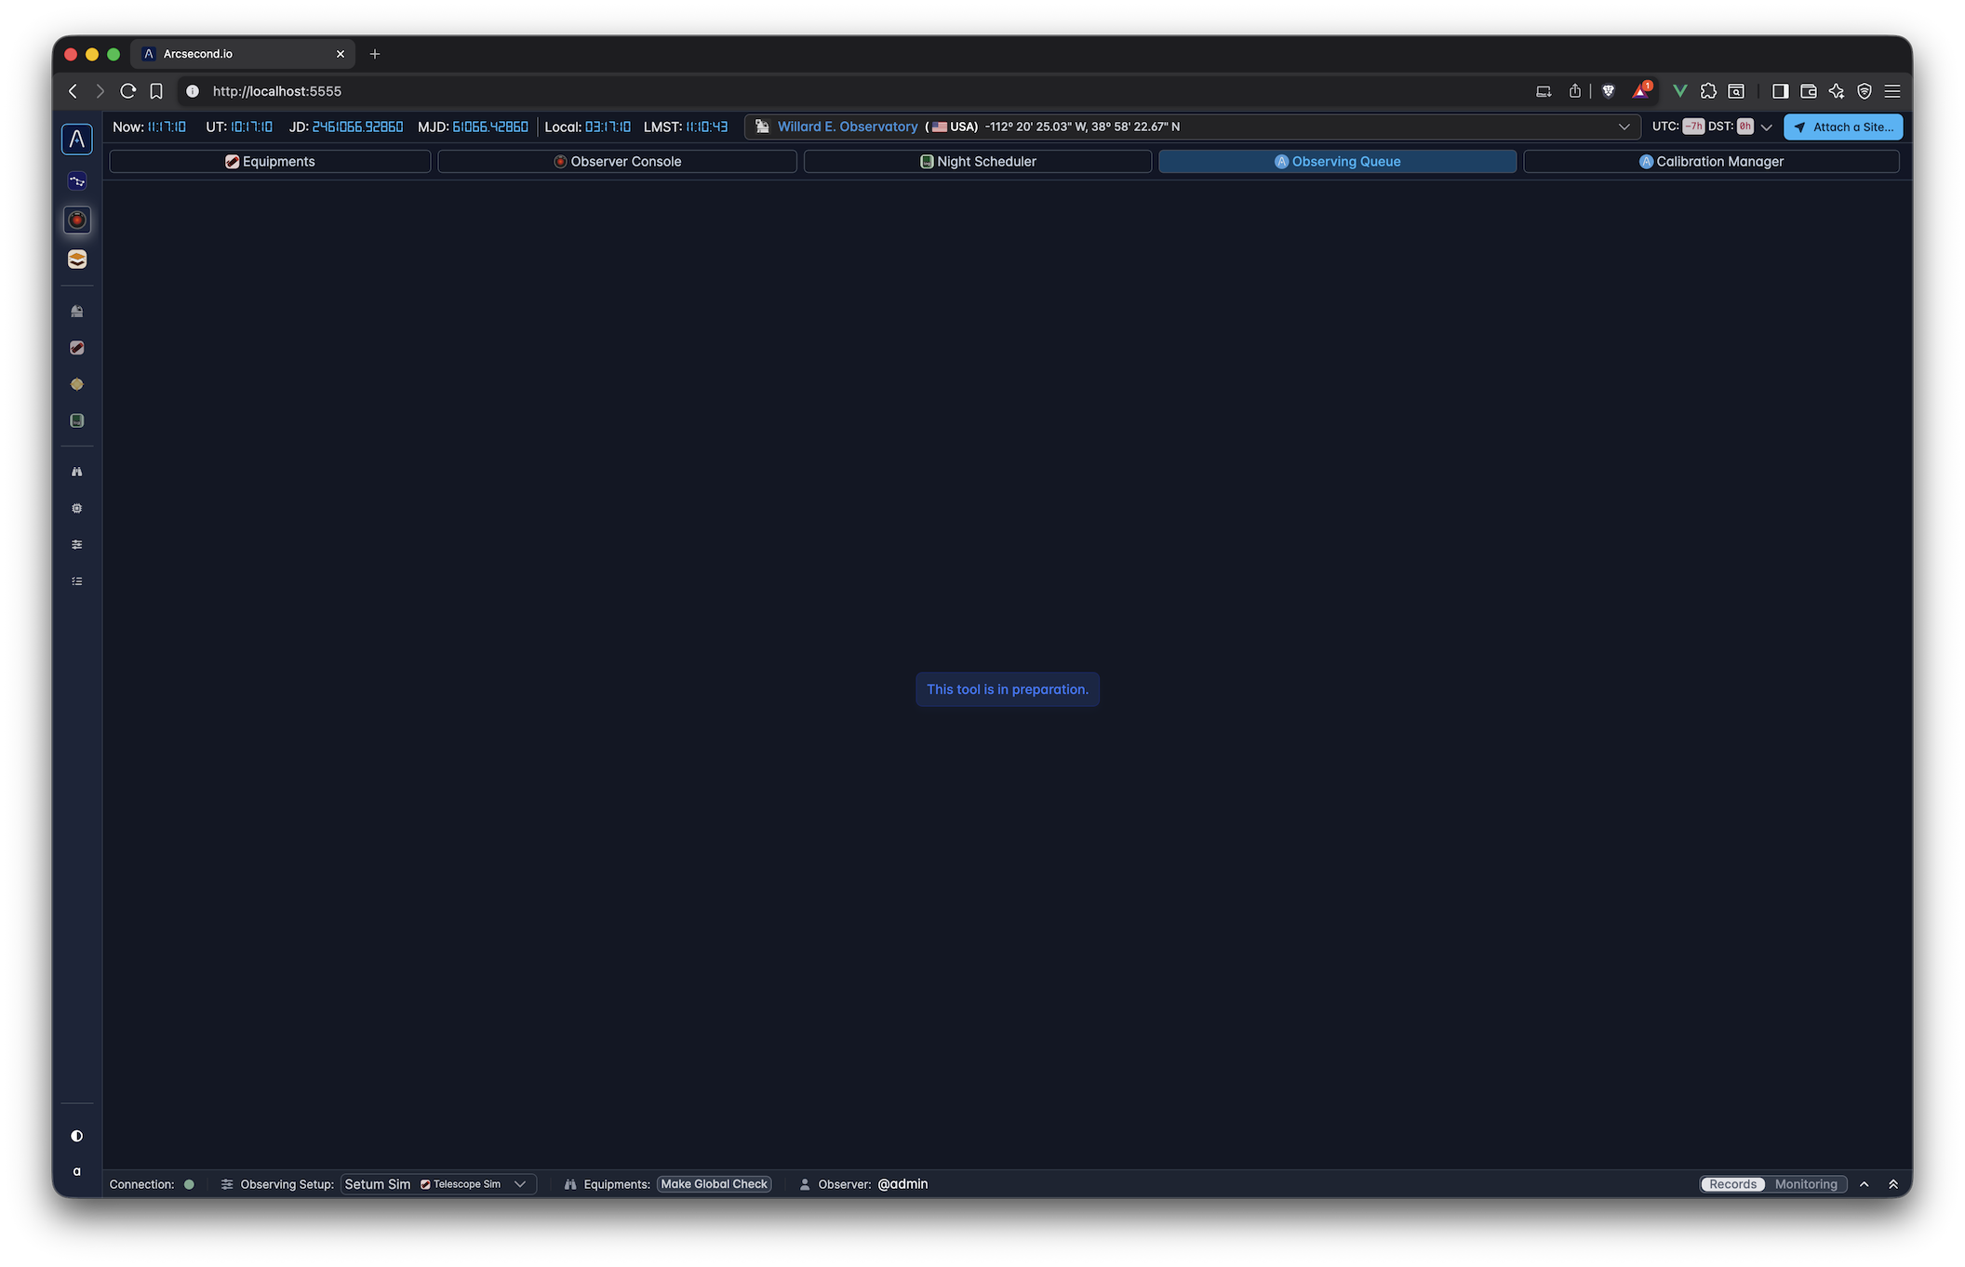Click the tab search icon in browser toolbar
Screen dimensions: 1965x1267
point(1736,91)
